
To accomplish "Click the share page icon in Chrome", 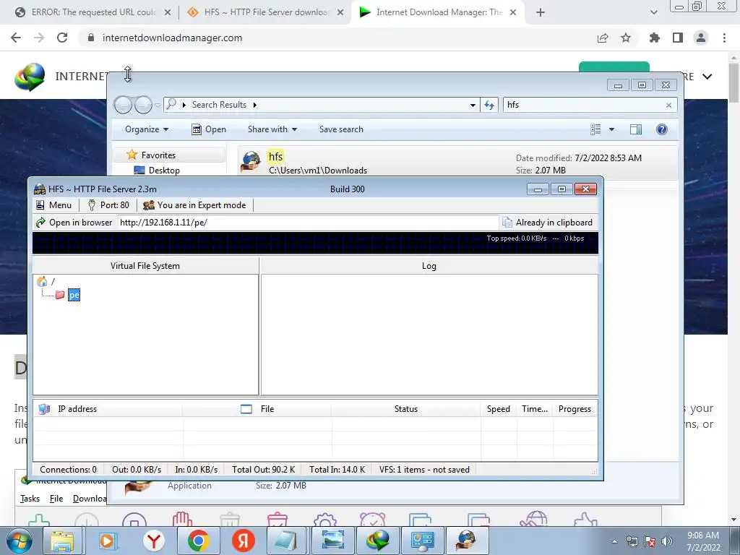I will click(603, 38).
